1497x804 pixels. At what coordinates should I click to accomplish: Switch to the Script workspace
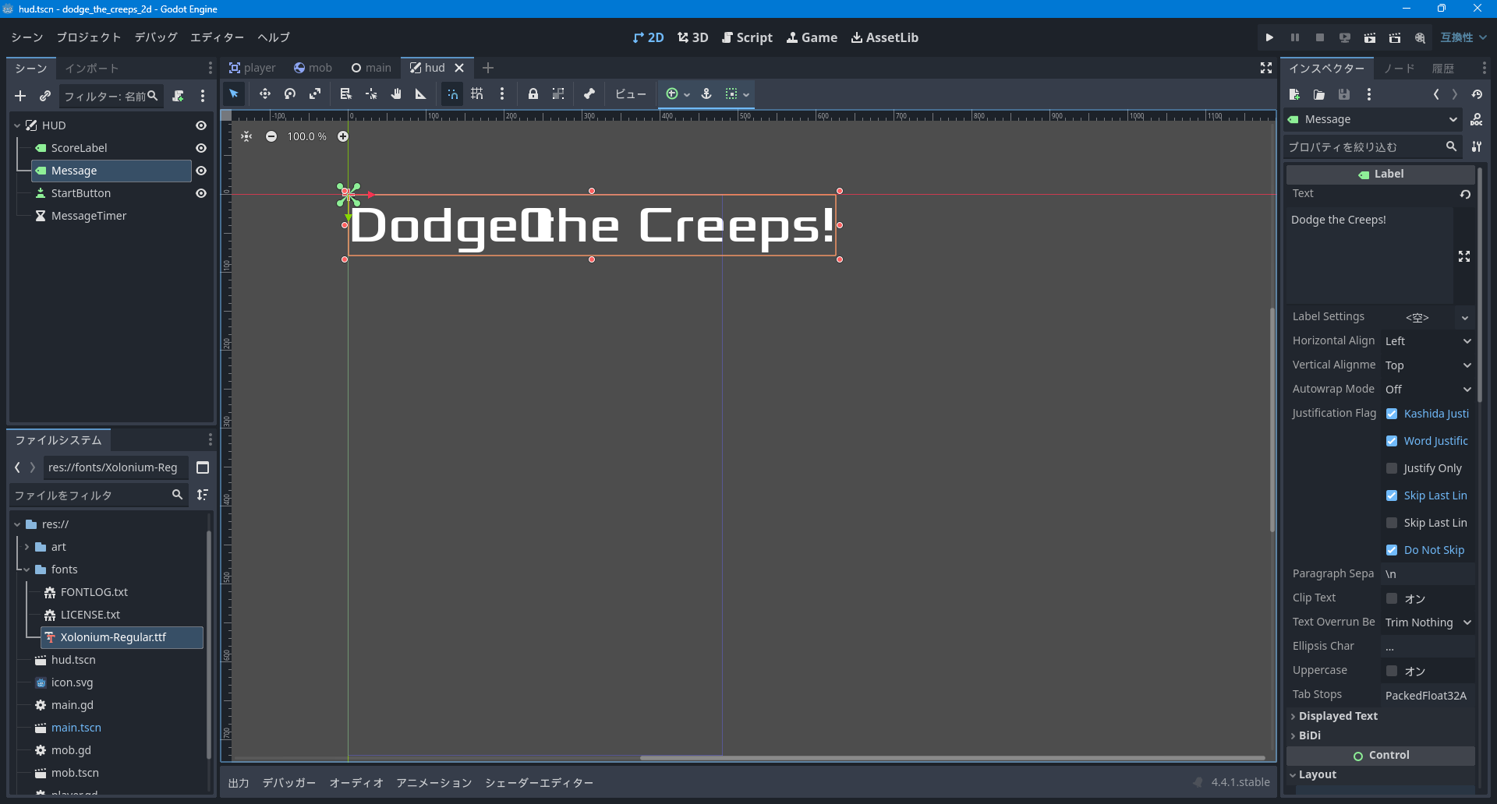(747, 37)
